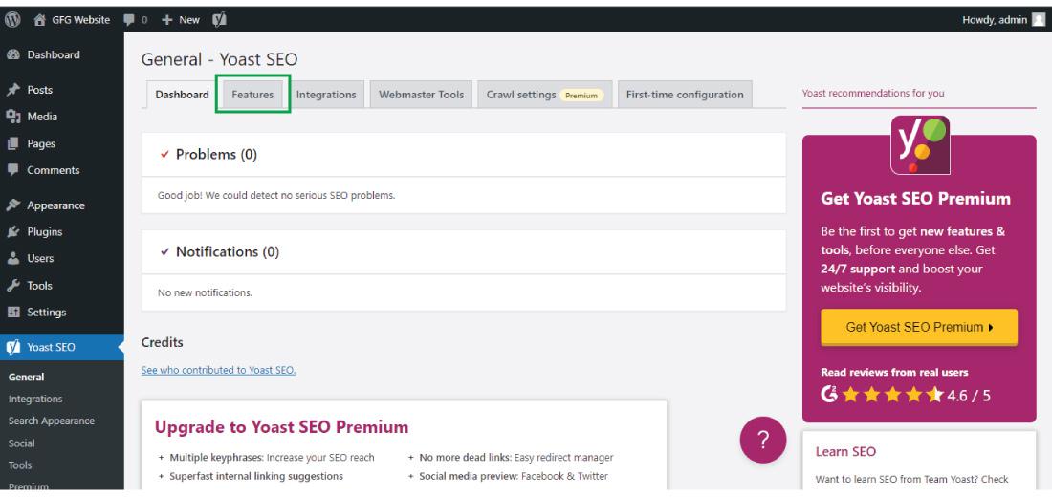Viewport: 1052px width, 497px height.
Task: Open Media library in the sidebar
Action: click(41, 117)
